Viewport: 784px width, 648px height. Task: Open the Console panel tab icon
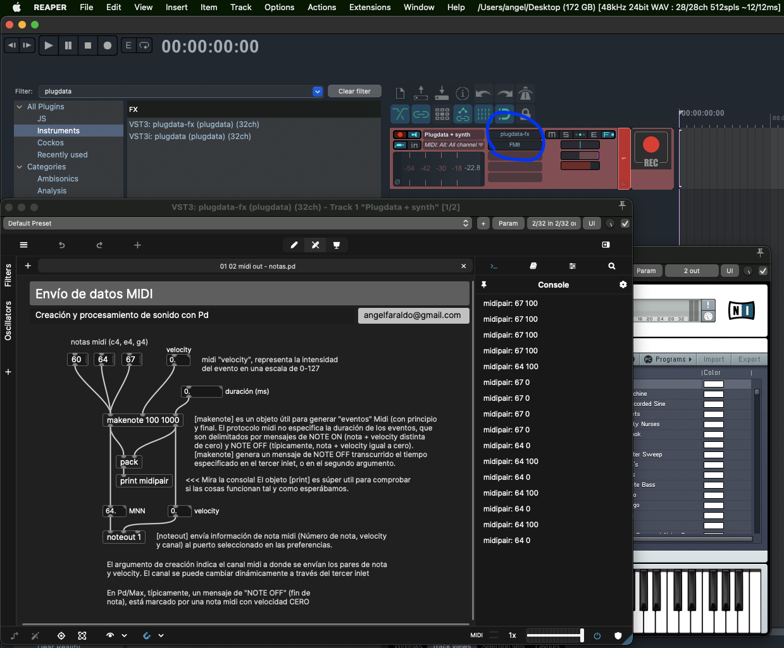click(494, 266)
